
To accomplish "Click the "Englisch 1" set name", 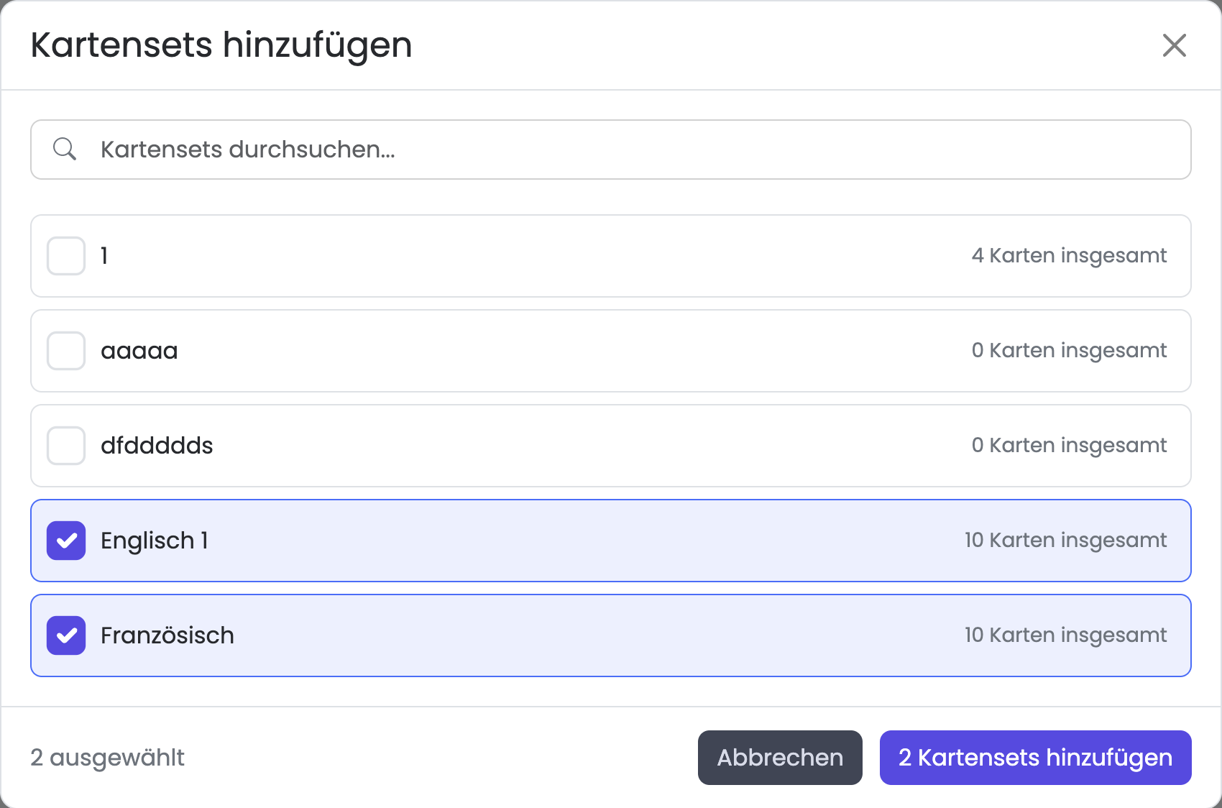I will point(155,541).
